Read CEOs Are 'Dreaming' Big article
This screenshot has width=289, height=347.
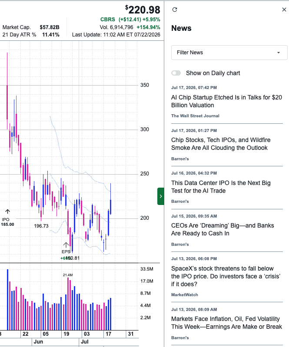pos(223,229)
